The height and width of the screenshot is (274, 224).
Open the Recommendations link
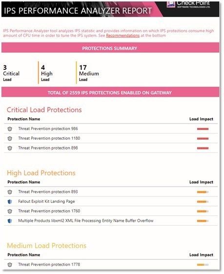pyautogui.click(x=123, y=36)
